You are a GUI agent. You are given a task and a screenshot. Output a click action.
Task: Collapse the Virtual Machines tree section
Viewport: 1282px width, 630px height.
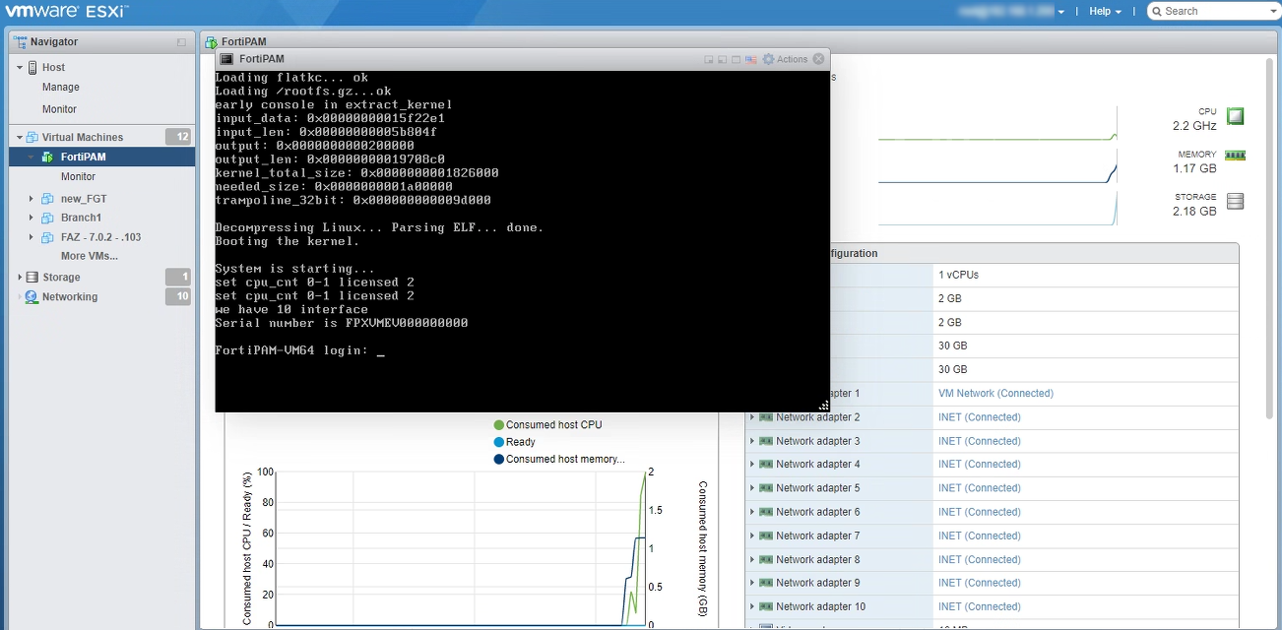click(19, 136)
